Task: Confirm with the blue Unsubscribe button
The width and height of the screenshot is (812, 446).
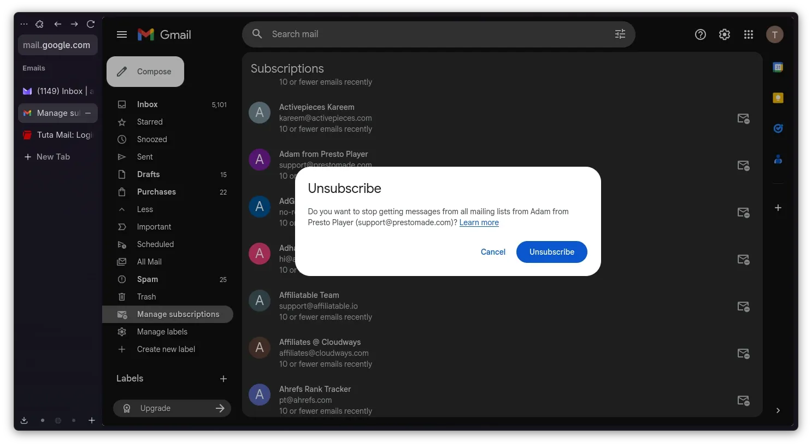Action: pyautogui.click(x=551, y=252)
